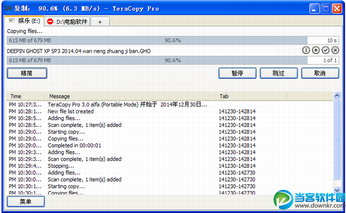The width and height of the screenshot is (346, 213).
Task: Click the log vertical scrollbar thumb
Action: [337, 140]
